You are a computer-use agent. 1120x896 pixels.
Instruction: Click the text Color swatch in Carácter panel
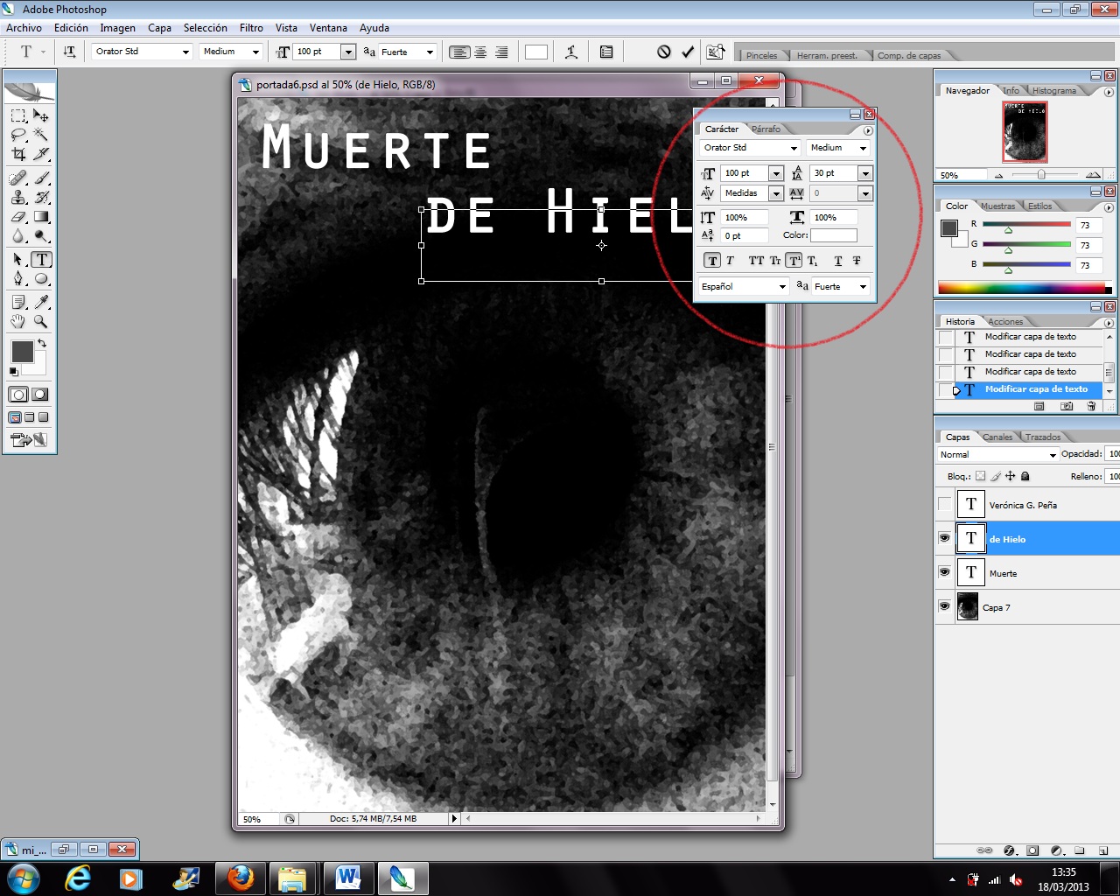coord(833,235)
